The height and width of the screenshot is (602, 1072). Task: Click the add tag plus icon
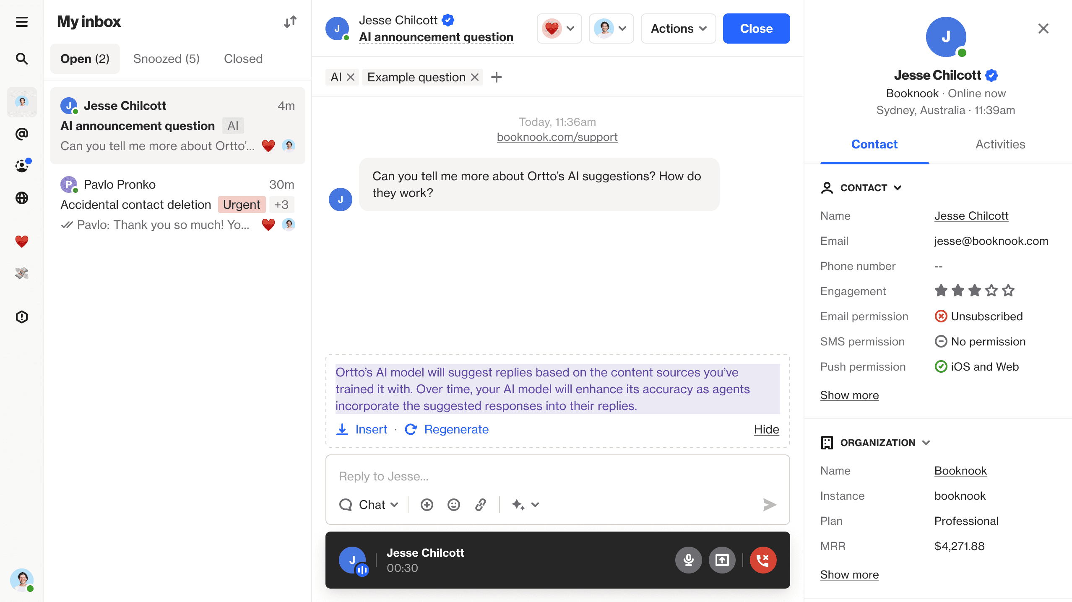[497, 77]
